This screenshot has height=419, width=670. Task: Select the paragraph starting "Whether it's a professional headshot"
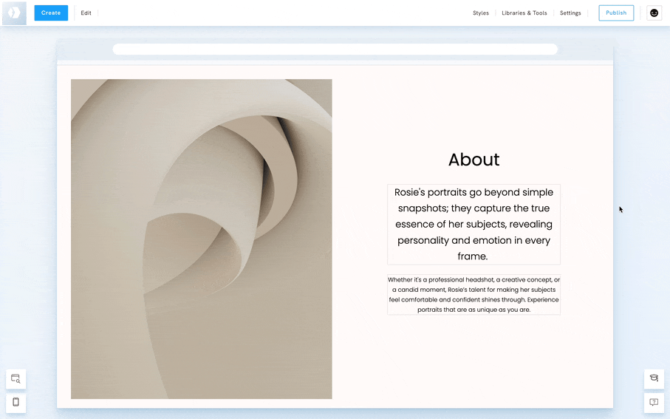point(474,295)
